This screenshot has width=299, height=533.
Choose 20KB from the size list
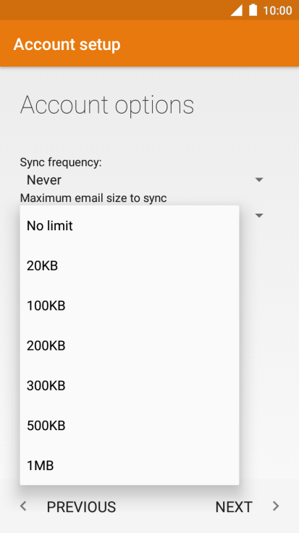[x=130, y=266]
